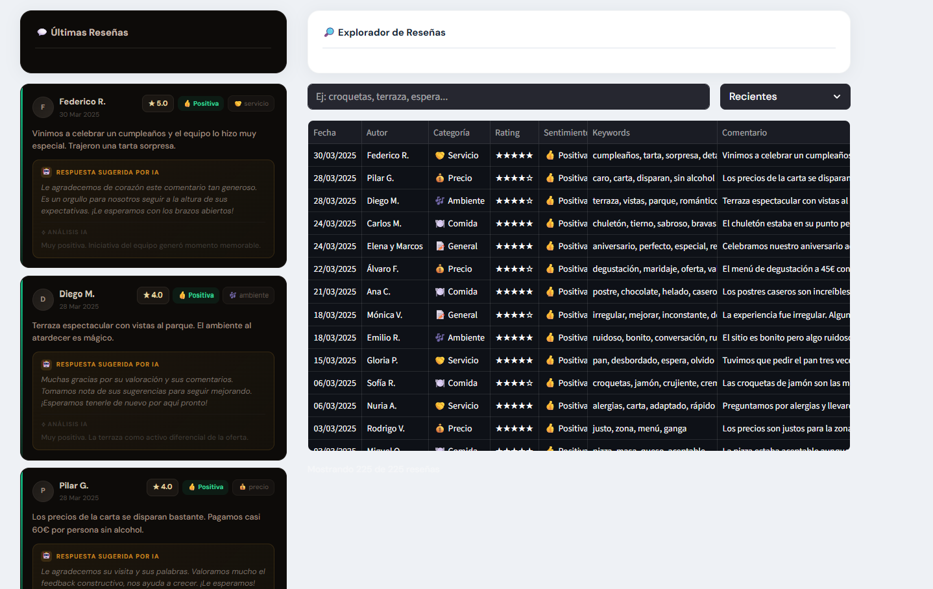Click the Precio money bag icon in Pilar G. row
The image size is (933, 589).
440,178
